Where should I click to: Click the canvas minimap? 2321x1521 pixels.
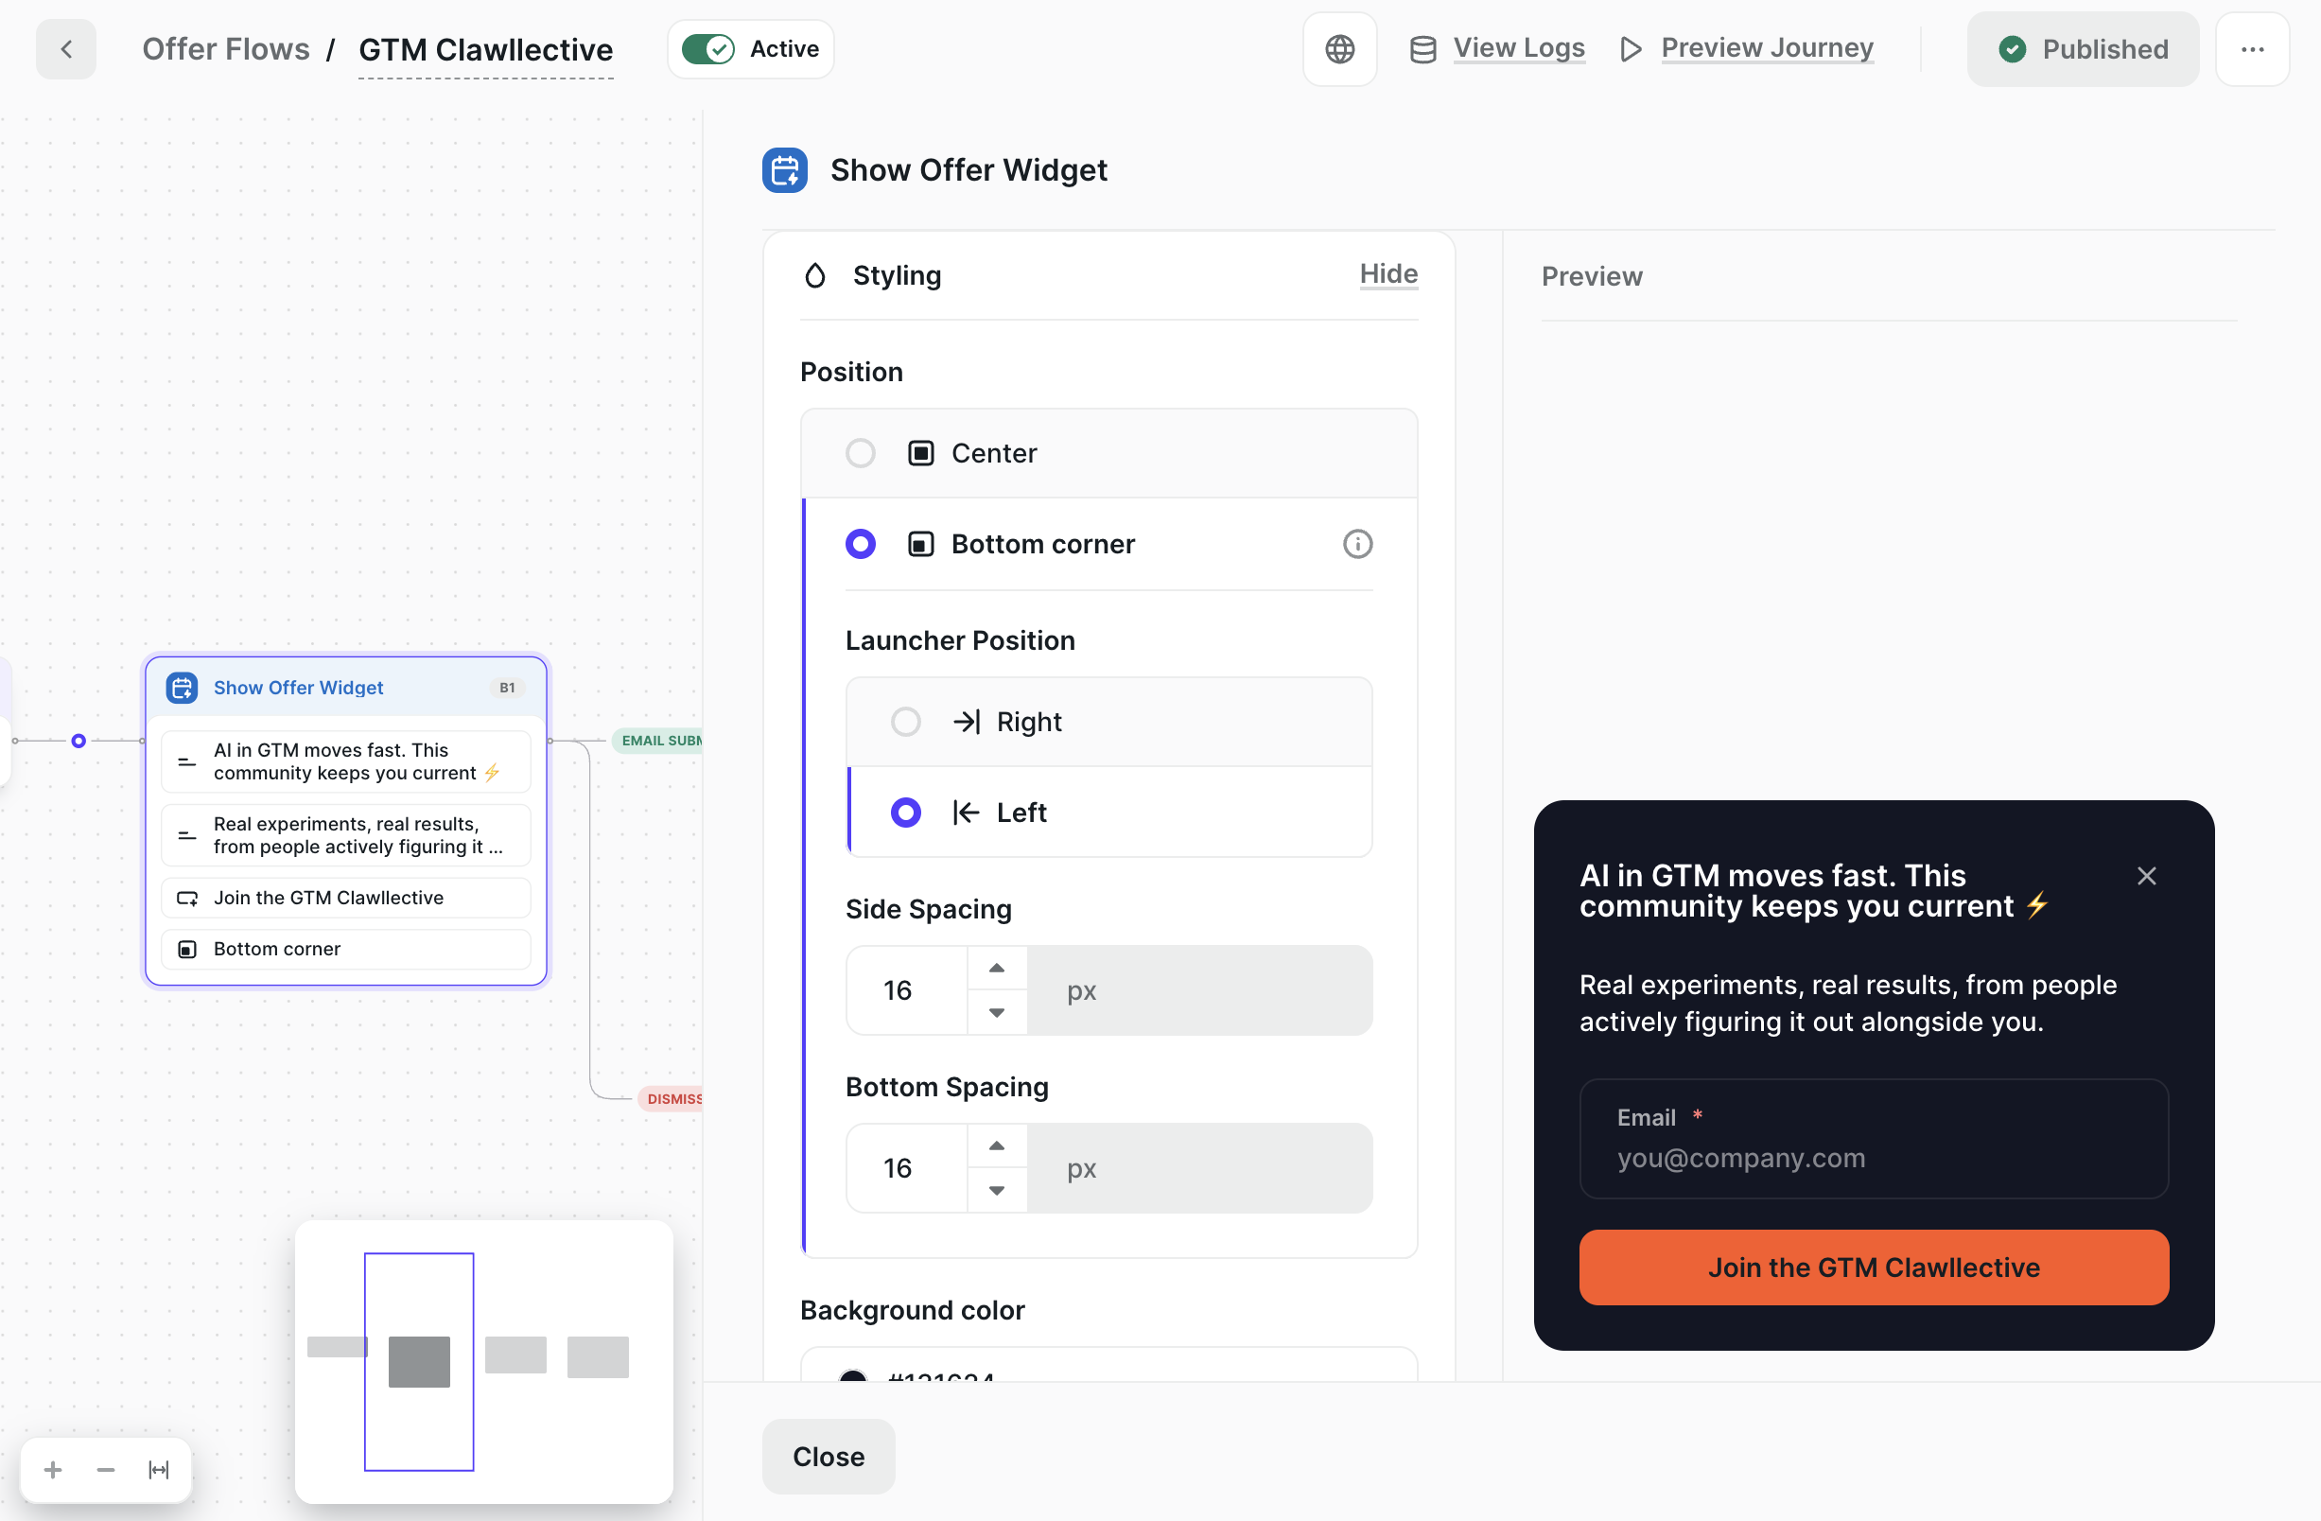483,1361
